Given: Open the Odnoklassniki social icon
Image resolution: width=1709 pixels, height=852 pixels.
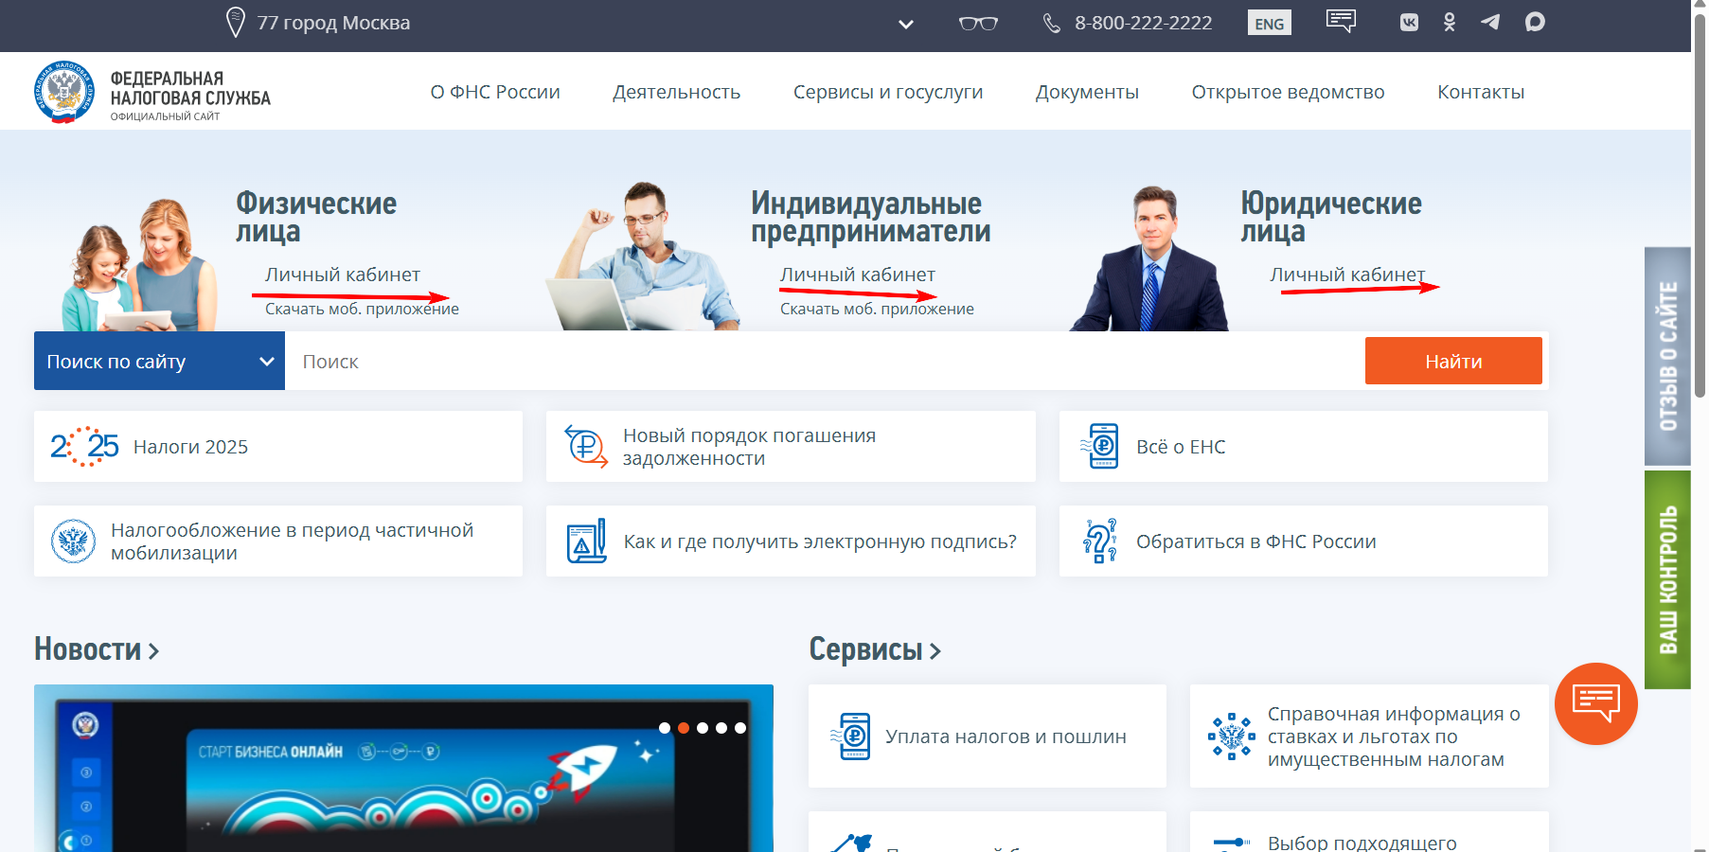Looking at the screenshot, I should point(1450,23).
